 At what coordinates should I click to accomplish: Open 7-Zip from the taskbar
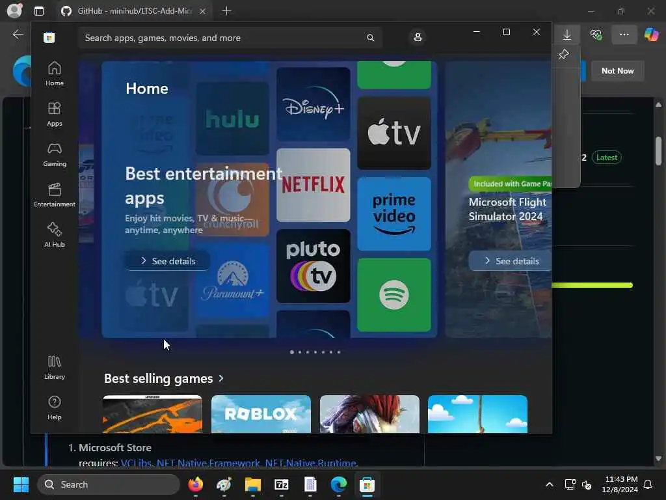(x=282, y=484)
